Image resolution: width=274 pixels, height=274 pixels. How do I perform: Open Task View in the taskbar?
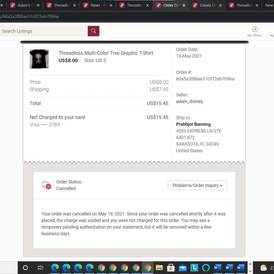[x=40, y=267]
